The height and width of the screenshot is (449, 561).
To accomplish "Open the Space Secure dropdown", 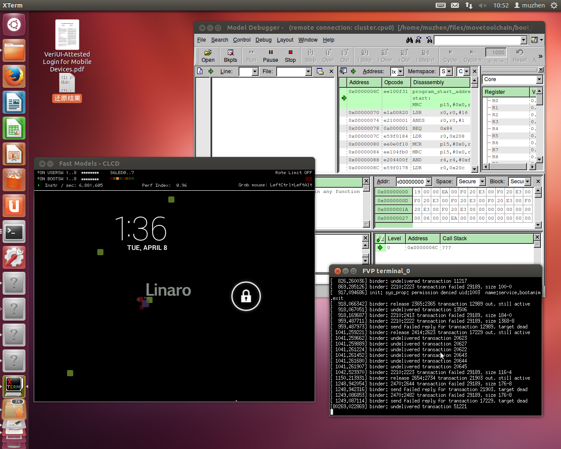I will 482,182.
